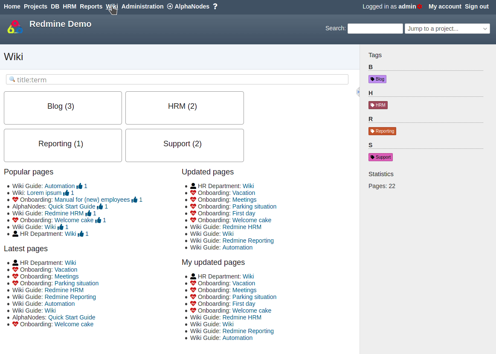Click the AlphaNodes icon in the top menu

click(x=169, y=6)
